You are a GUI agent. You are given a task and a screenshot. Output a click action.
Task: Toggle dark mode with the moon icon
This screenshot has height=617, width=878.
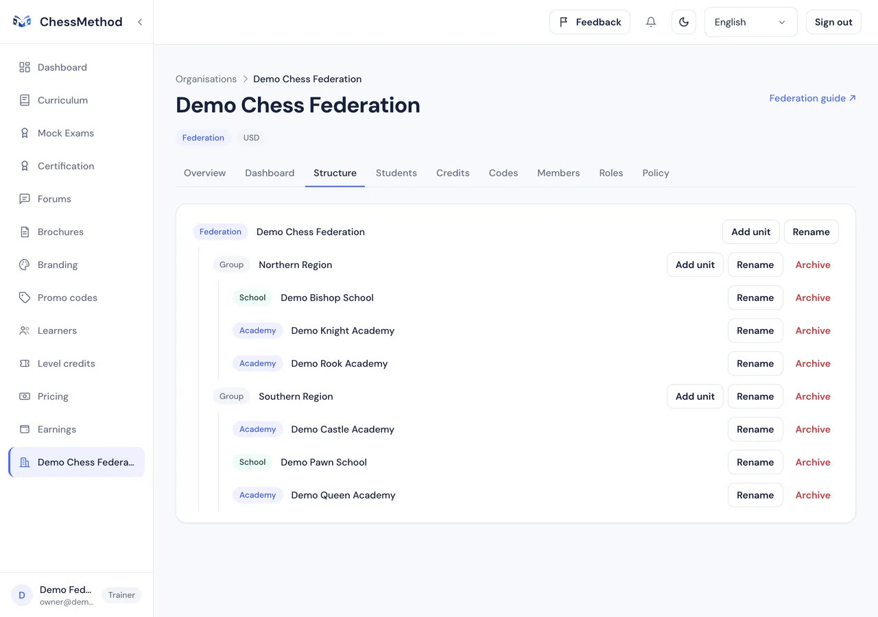click(x=684, y=22)
